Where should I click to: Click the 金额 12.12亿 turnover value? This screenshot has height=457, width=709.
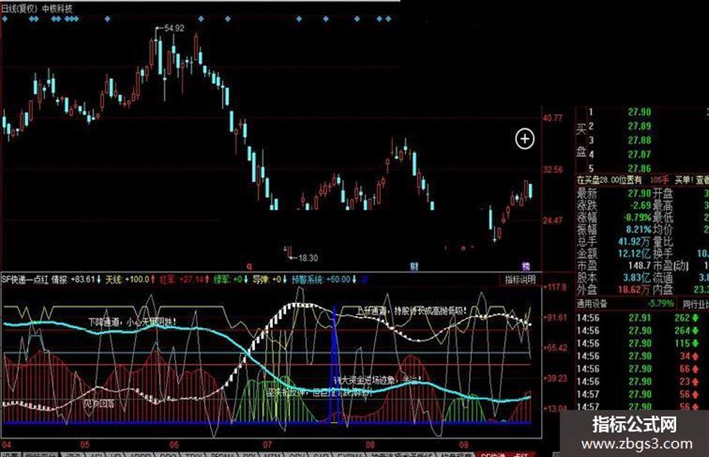pyautogui.click(x=635, y=254)
